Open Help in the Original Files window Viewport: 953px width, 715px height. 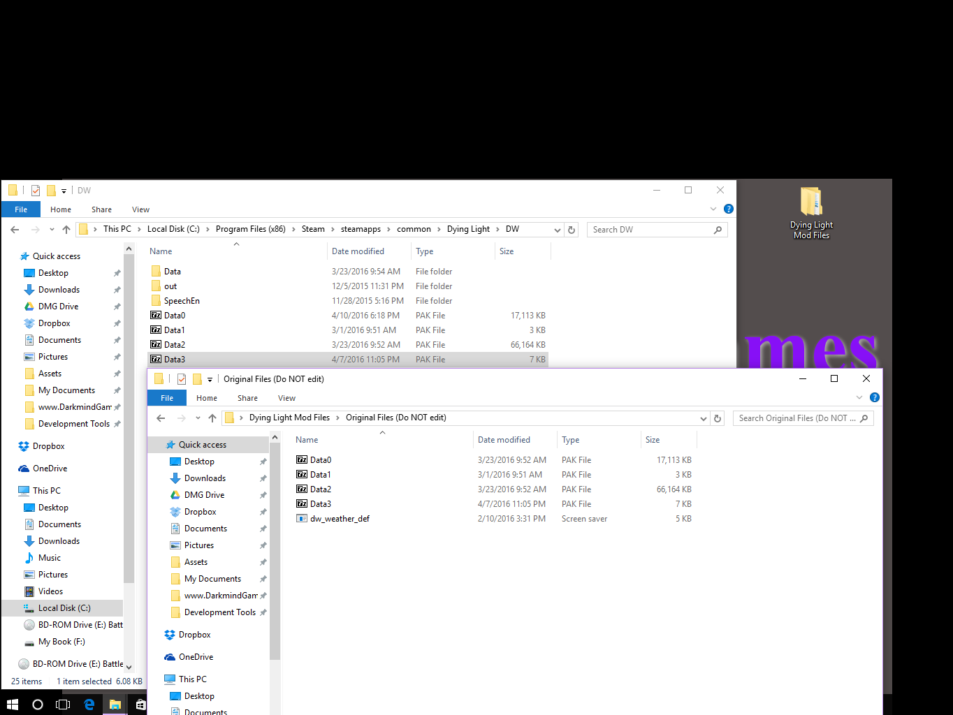point(875,397)
